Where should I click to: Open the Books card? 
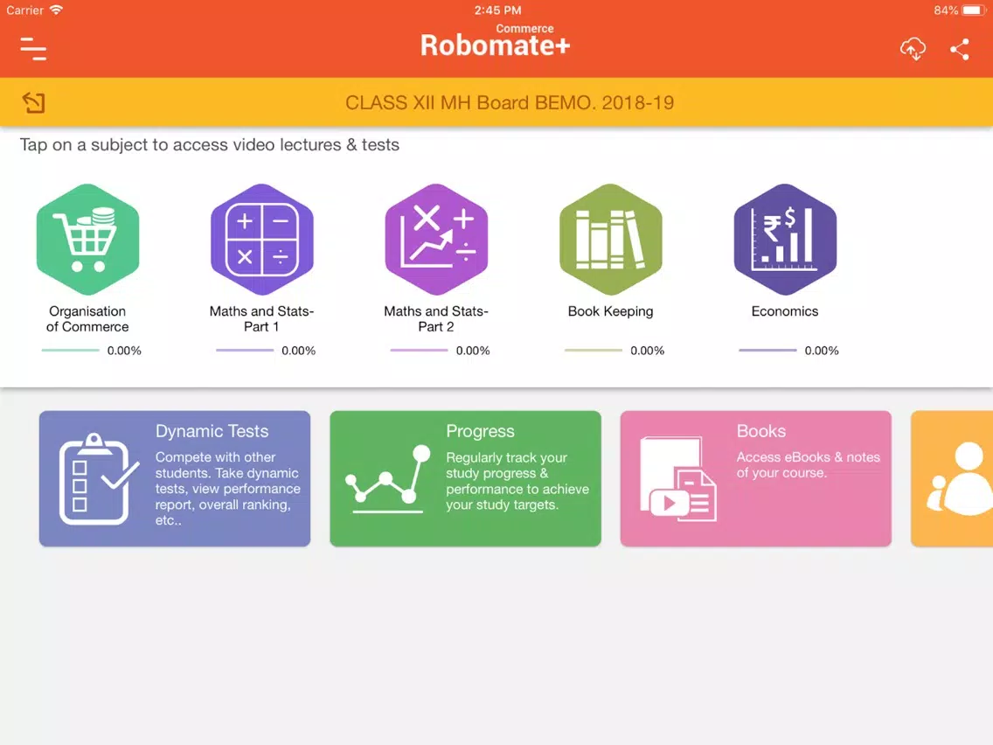click(755, 478)
